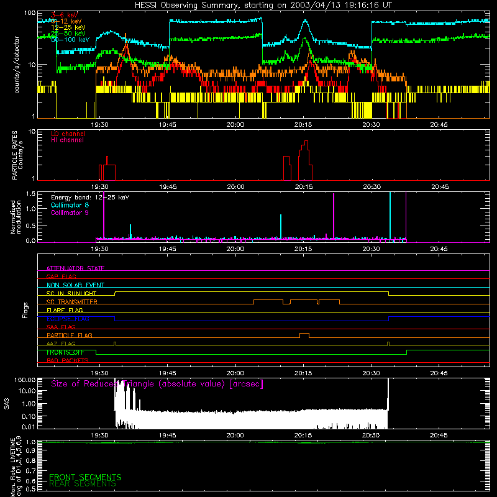Click the 1.5 tick on the modulation y-axis
This screenshot has height=497, width=497.
pos(31,193)
